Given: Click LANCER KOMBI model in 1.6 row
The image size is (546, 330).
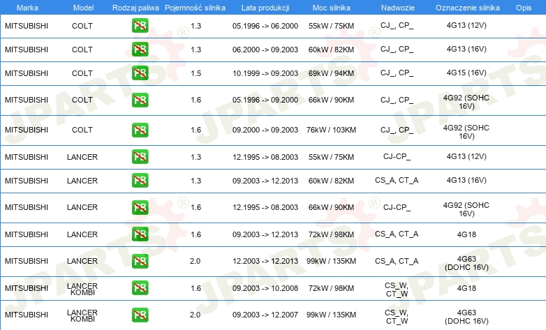Looking at the screenshot, I should coord(82,289).
